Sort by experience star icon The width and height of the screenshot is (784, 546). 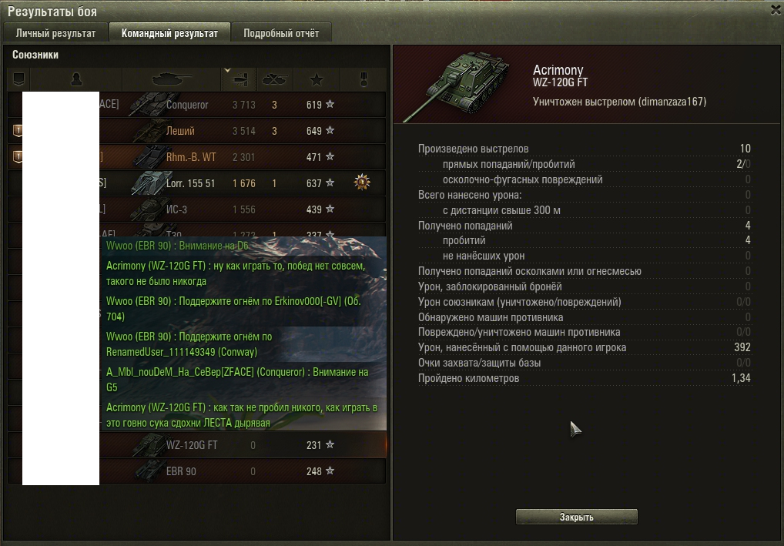click(317, 79)
